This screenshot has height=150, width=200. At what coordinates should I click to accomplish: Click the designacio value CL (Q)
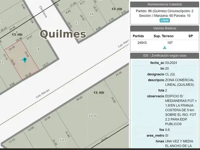click(x=170, y=74)
